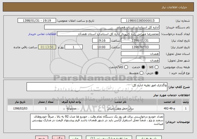
Task: Click the remaining time counter 01:13:50
Action: coord(47,47)
